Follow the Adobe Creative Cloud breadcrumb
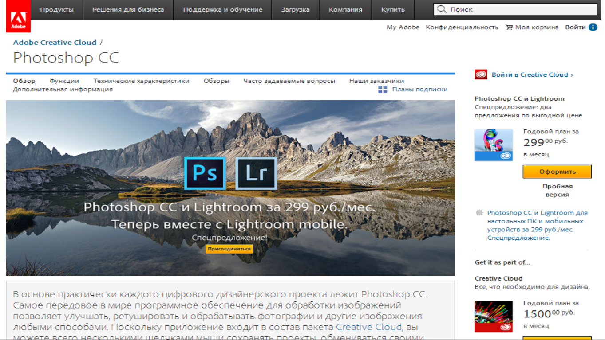 [x=55, y=43]
